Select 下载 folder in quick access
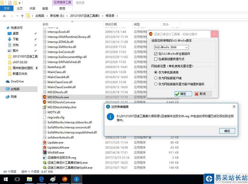 pos(15,39)
